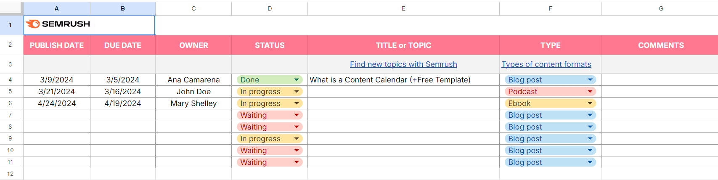Screen dimensions: 718x180
Task: Select column A header
Action: point(57,8)
